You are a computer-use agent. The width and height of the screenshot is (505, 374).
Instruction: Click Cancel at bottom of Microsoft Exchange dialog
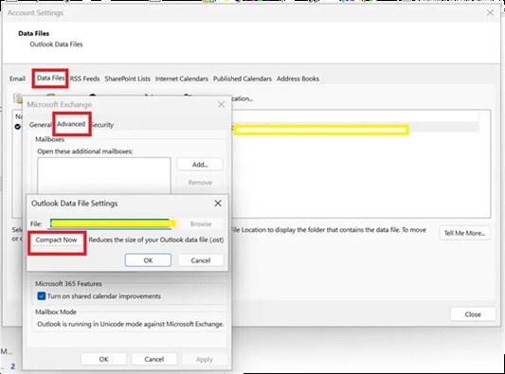click(153, 359)
